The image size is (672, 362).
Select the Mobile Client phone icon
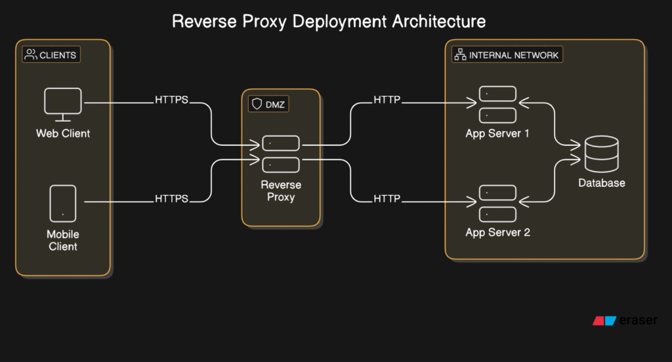click(63, 204)
